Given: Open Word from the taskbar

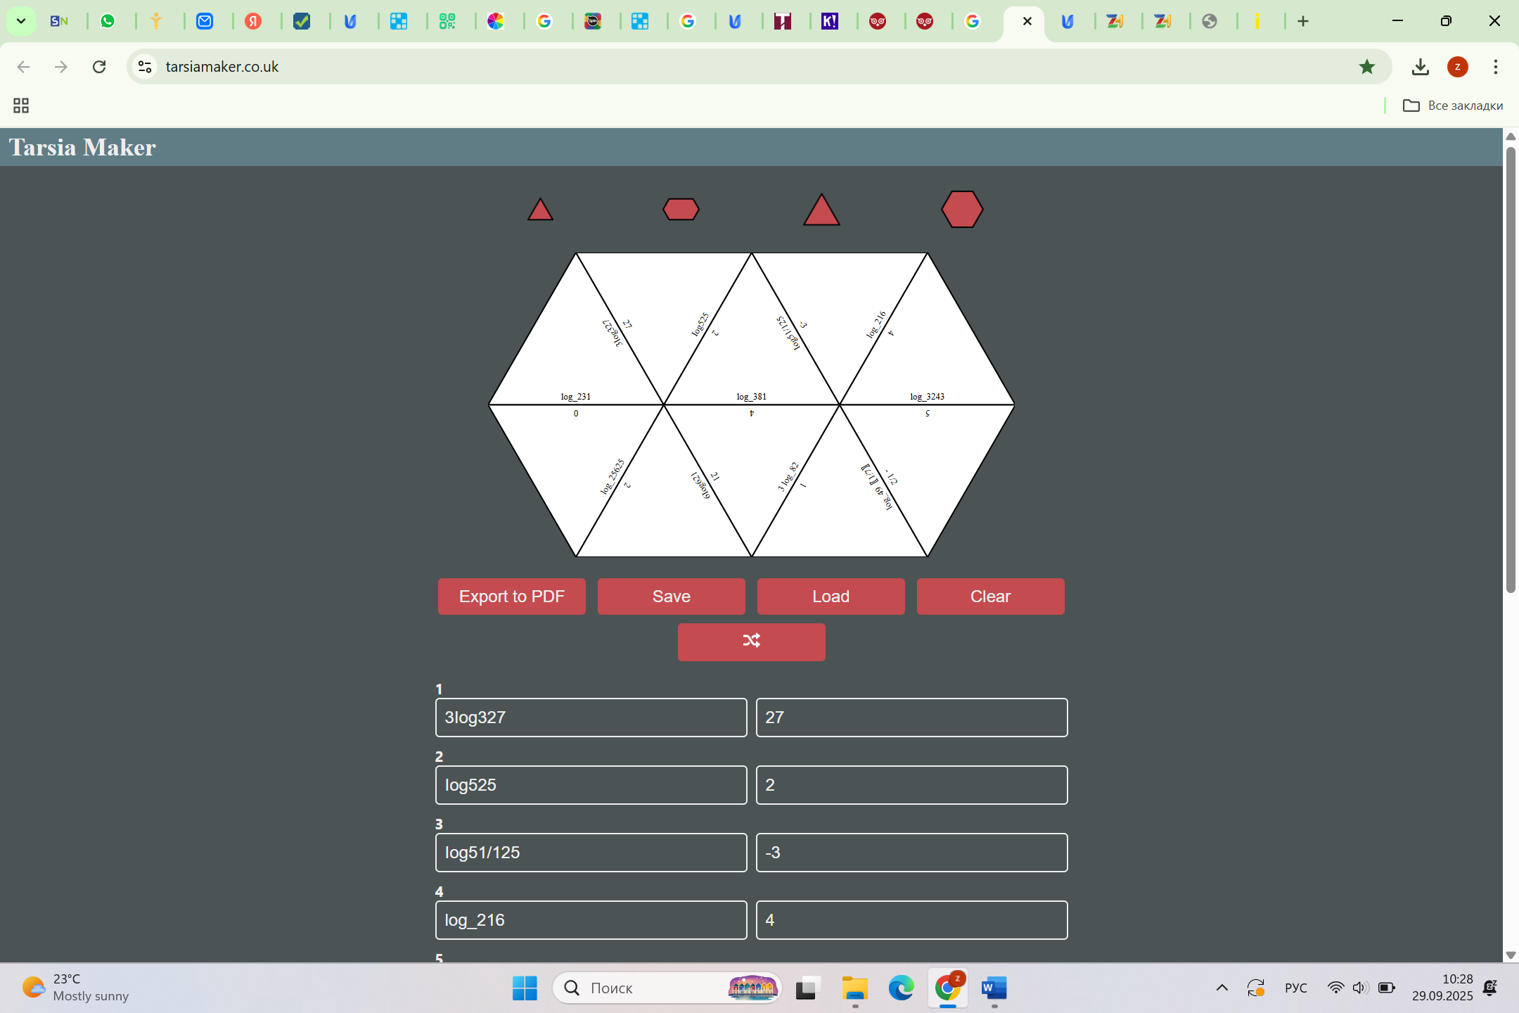Looking at the screenshot, I should coord(994,988).
